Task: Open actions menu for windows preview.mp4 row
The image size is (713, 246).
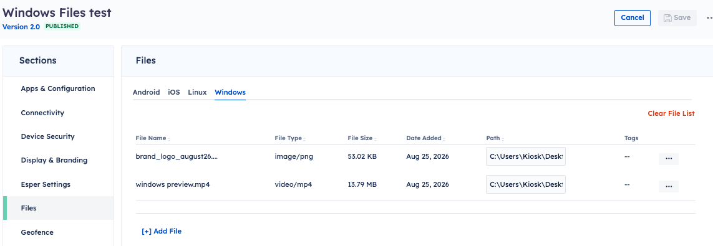Action: click(669, 187)
